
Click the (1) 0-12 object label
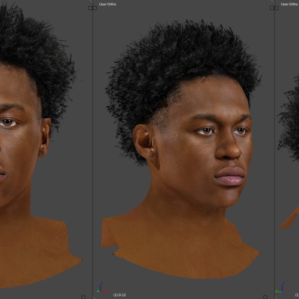(x=120, y=295)
